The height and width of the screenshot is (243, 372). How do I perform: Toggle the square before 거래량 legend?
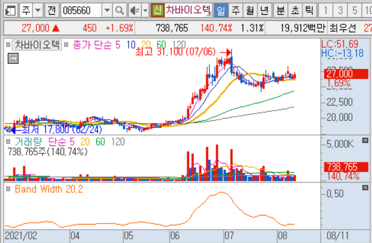pyautogui.click(x=8, y=142)
